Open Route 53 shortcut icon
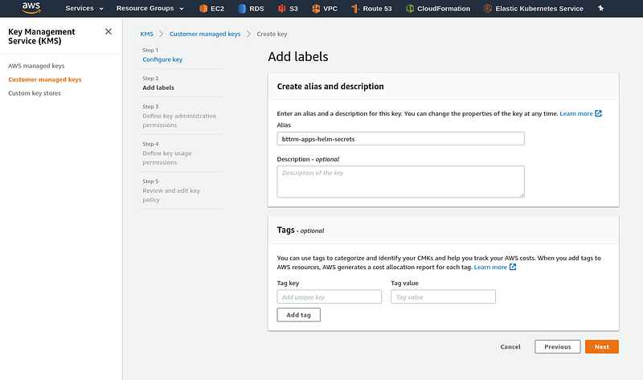Screen dimensions: 643x380 click(x=355, y=9)
